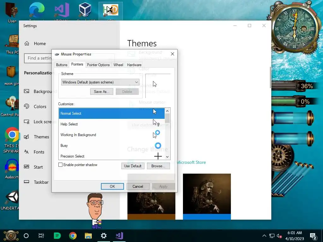Viewport: 323px width, 242px height.
Task: Enable pointer shadow checkbox
Action: tap(60, 164)
